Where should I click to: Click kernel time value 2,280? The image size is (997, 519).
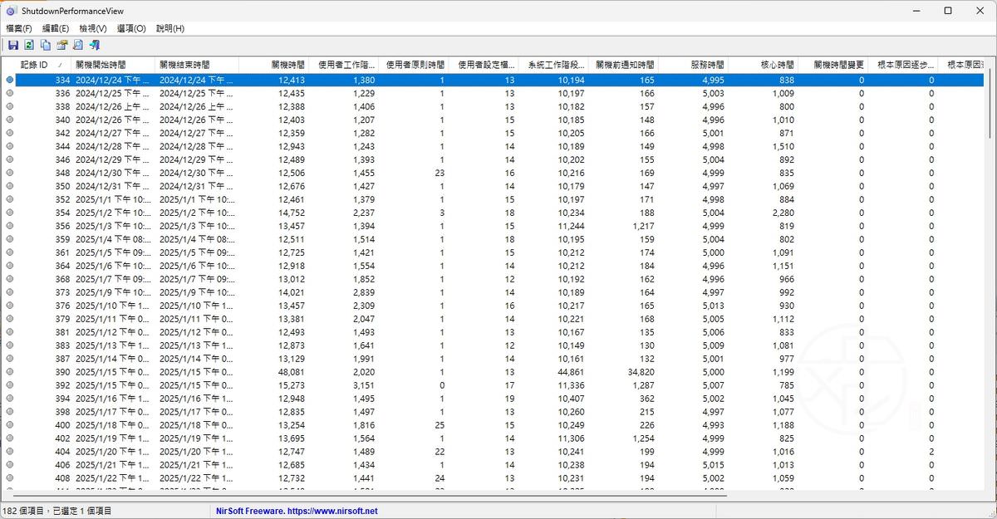click(783, 213)
